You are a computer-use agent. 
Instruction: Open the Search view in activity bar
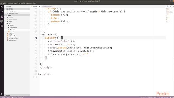[2, 12]
